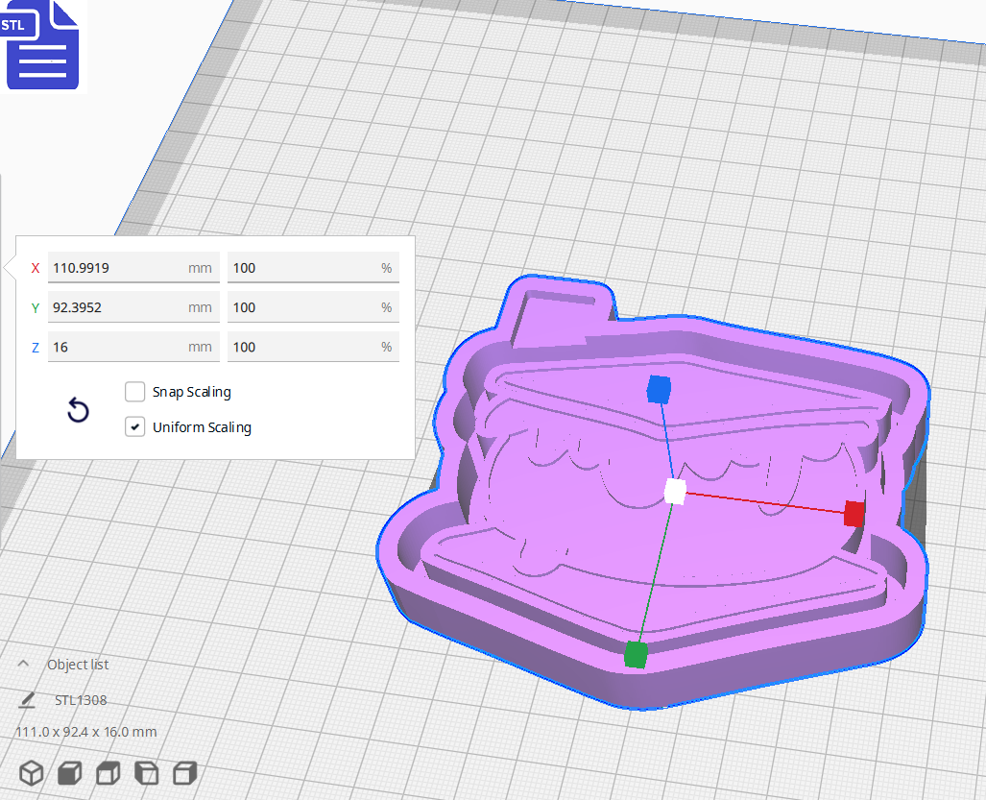Screen dimensions: 986x800
Task: Click the pencil icon beside STL1308
Action: 26,699
